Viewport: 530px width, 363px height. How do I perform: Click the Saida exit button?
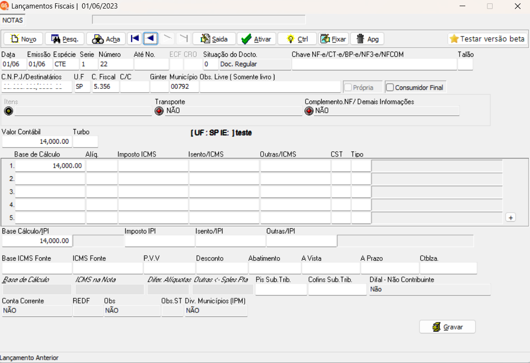214,39
